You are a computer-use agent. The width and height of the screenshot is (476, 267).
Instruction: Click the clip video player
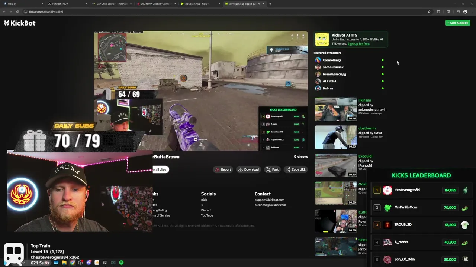[x=201, y=91]
